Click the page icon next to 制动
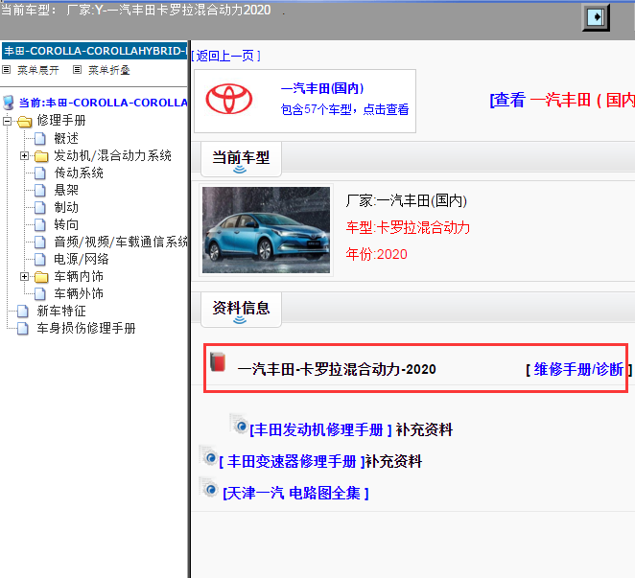635x578 pixels. tap(39, 208)
